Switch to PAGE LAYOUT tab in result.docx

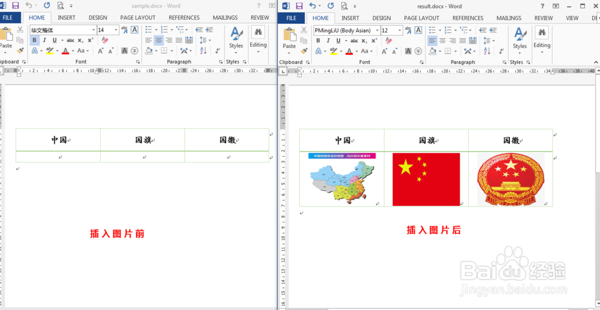(x=421, y=18)
